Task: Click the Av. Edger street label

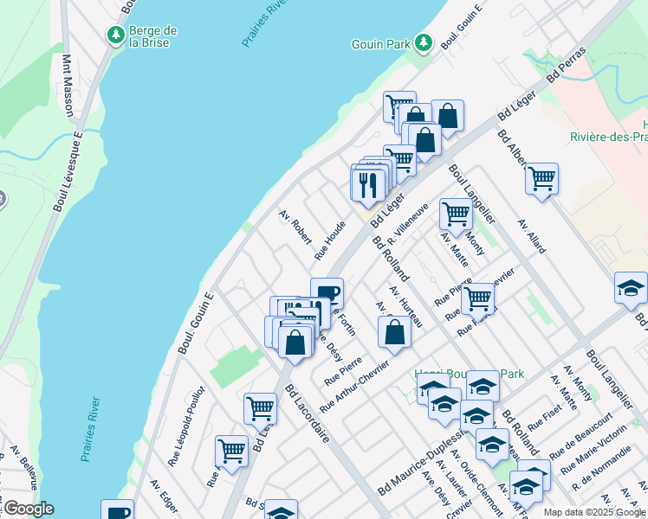Action: tap(164, 497)
